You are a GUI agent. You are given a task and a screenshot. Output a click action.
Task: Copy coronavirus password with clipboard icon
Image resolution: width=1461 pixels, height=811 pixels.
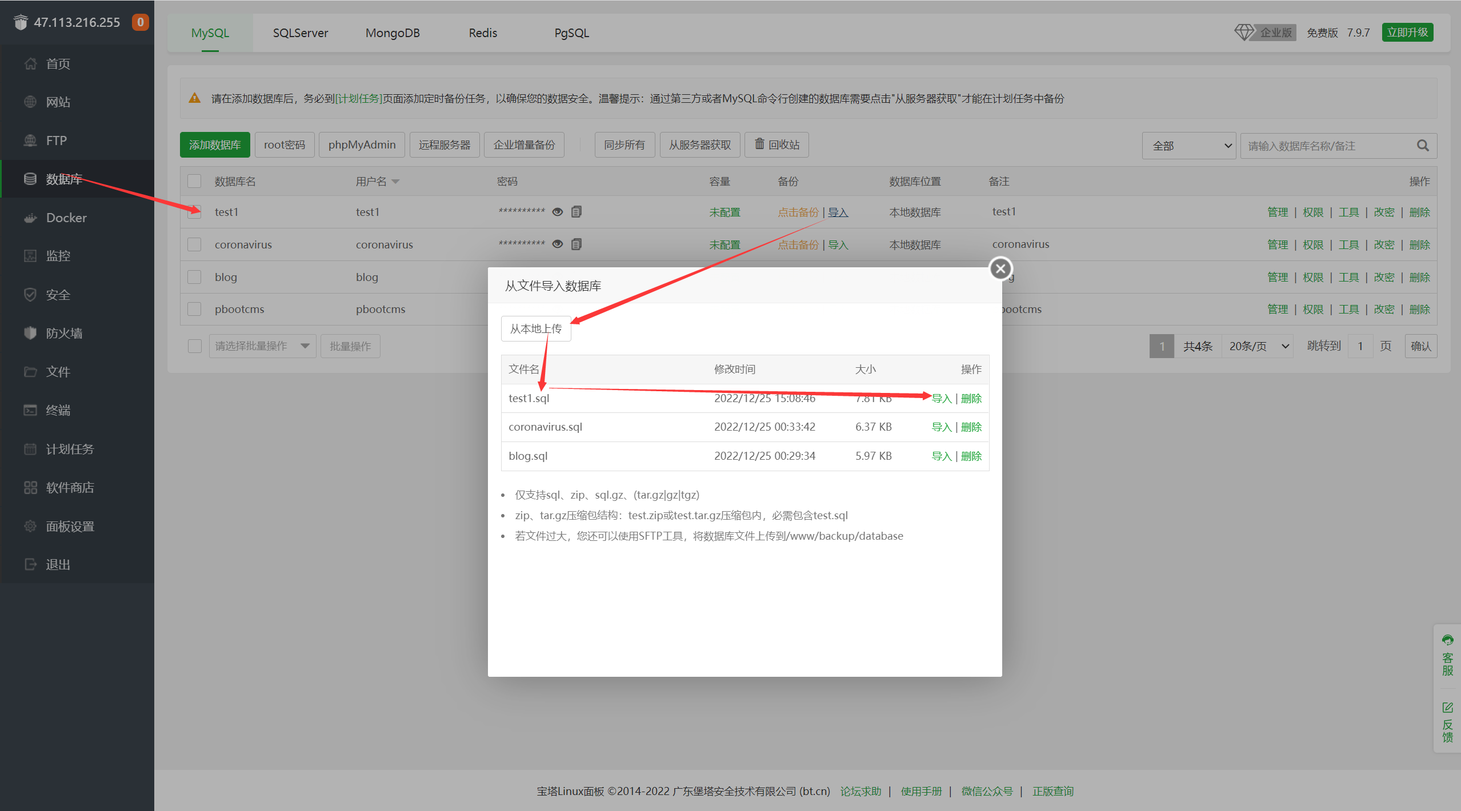(x=577, y=244)
